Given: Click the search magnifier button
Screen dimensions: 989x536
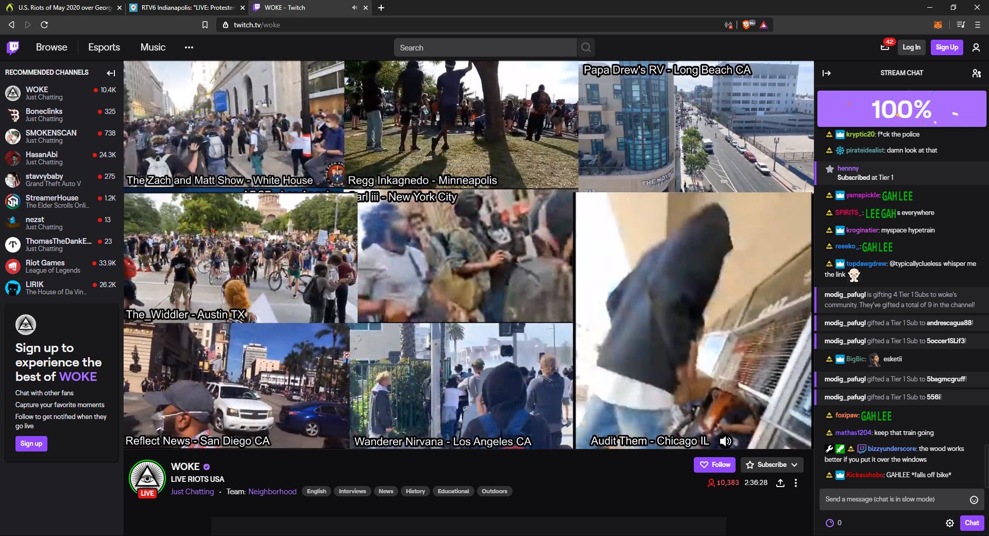Looking at the screenshot, I should [x=586, y=47].
